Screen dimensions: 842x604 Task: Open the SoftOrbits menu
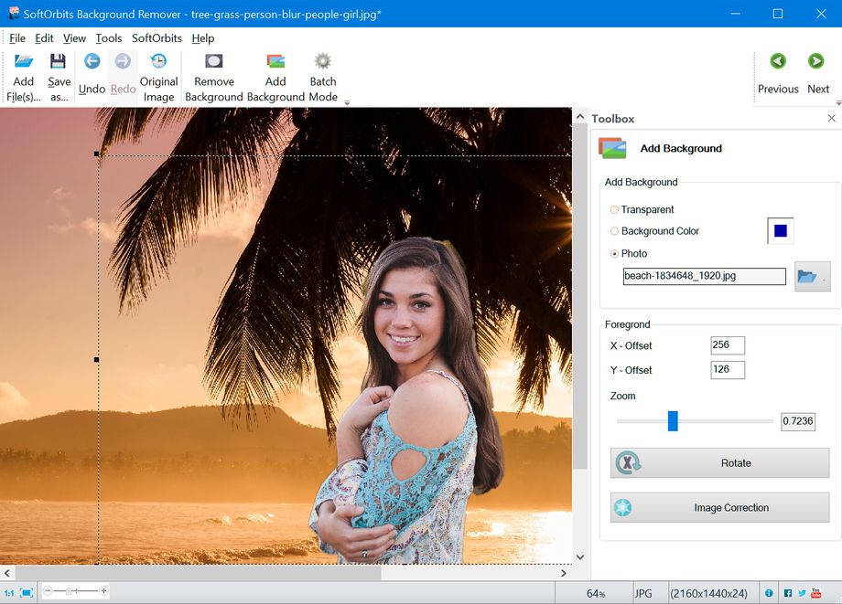157,38
